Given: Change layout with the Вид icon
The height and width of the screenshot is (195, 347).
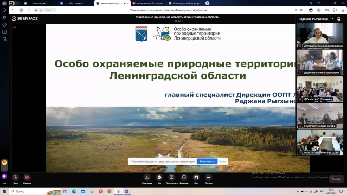Looking at the screenshot, I should point(196,177).
